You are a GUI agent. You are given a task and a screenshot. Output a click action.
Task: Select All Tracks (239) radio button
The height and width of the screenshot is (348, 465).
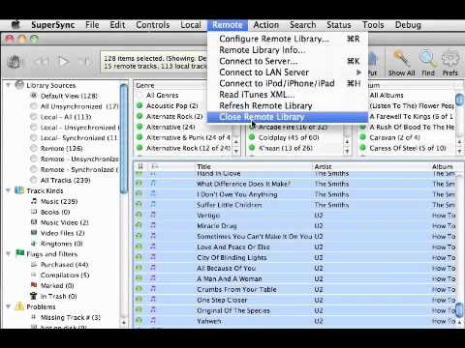tap(34, 180)
